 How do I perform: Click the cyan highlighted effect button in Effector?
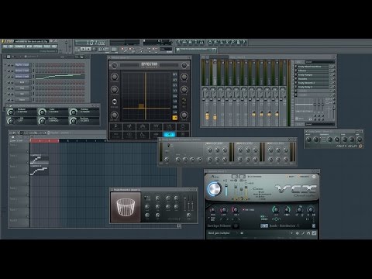[x=169, y=134]
